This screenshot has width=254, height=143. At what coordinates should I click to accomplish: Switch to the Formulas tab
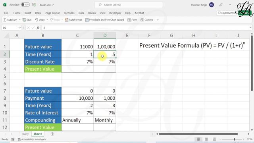click(x=69, y=13)
